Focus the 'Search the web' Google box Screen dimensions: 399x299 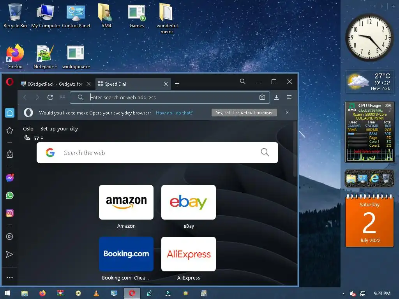pos(157,153)
